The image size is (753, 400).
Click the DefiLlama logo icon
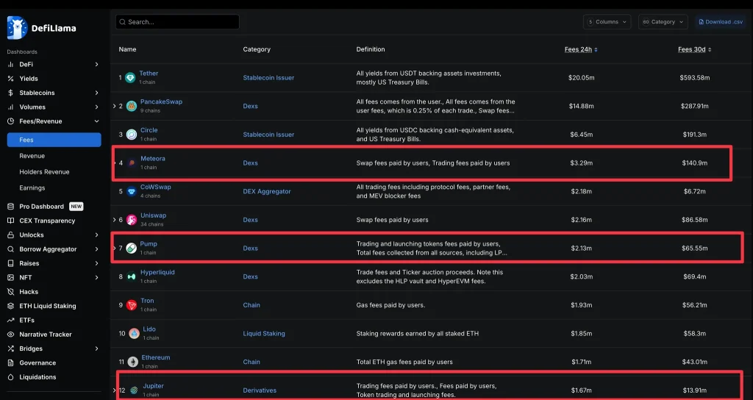coord(17,28)
